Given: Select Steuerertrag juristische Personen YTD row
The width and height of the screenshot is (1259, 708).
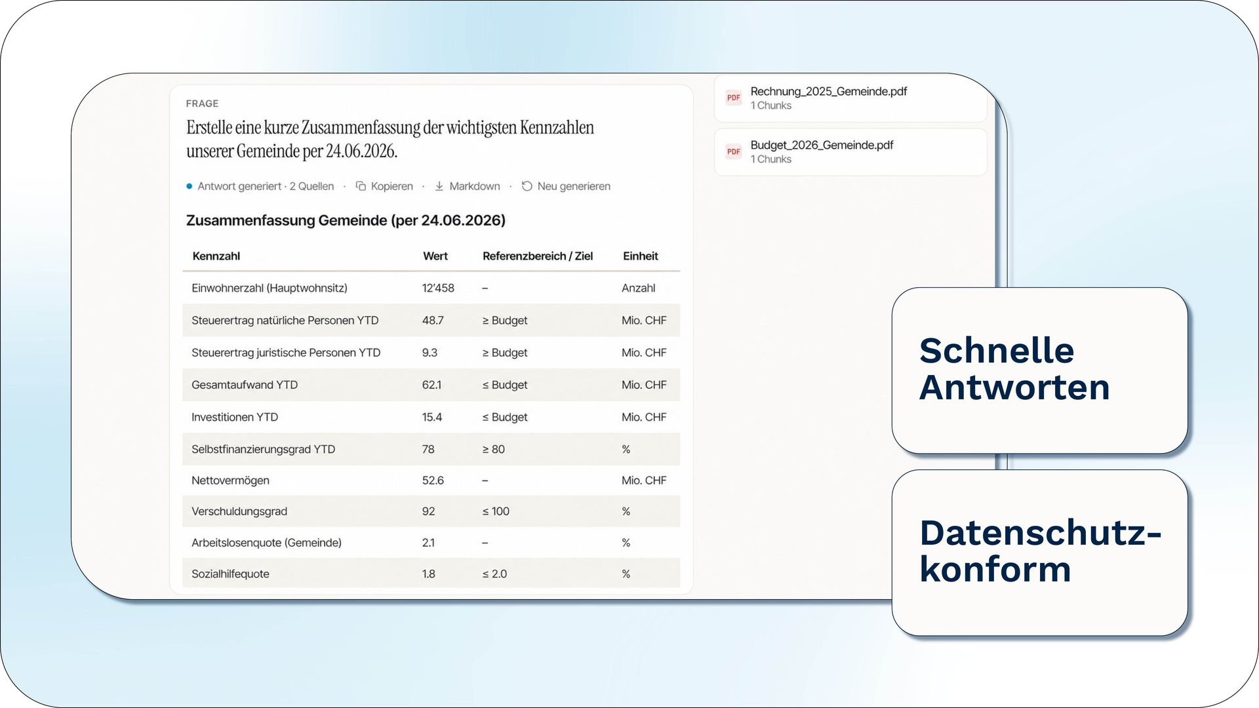Looking at the screenshot, I should coord(431,353).
